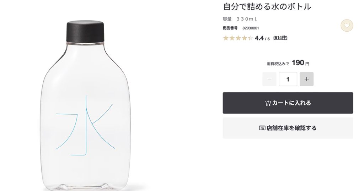
Task: Click the cart icon inside カートに入れる
Action: click(267, 103)
